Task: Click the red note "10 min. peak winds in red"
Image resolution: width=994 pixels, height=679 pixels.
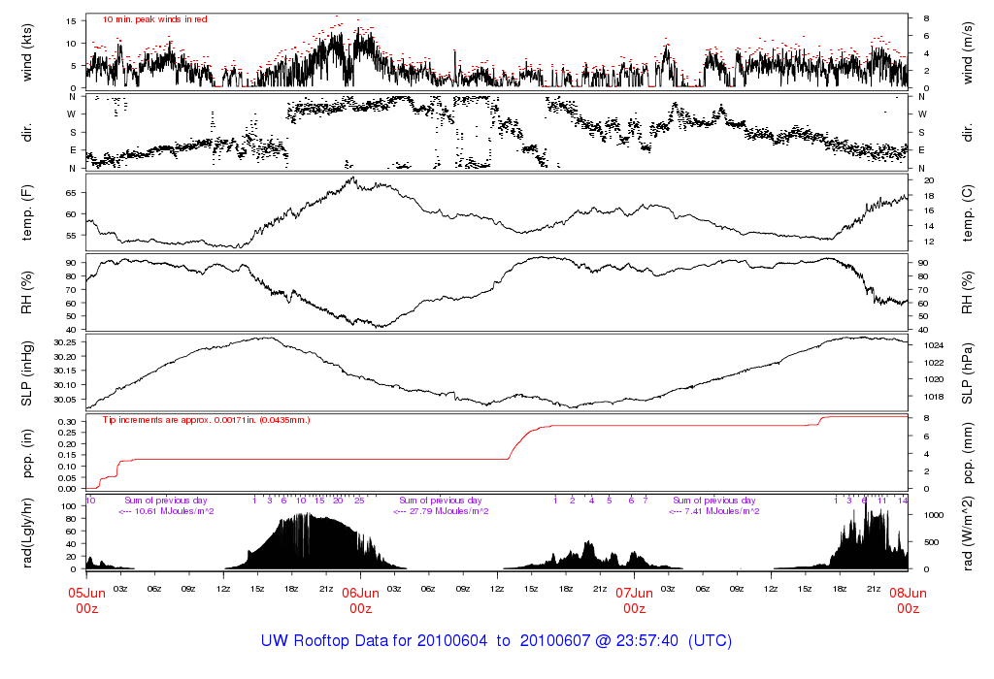Action: 154,19
